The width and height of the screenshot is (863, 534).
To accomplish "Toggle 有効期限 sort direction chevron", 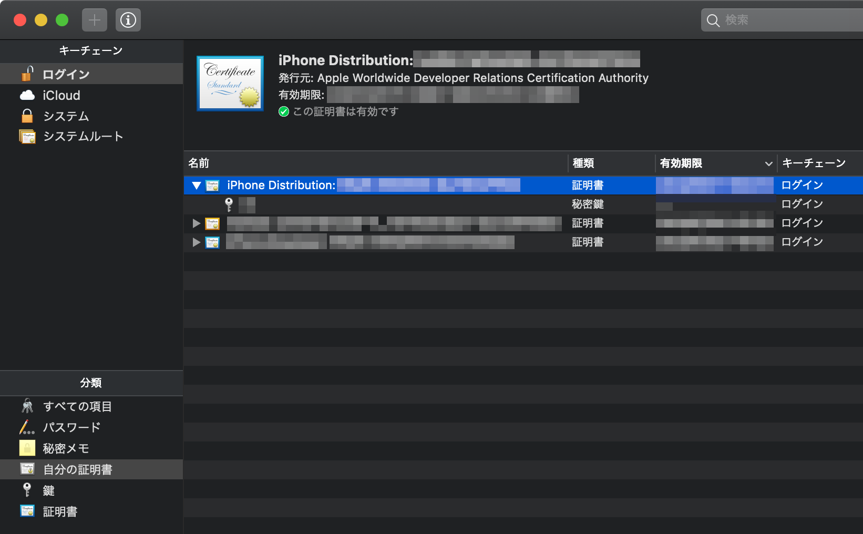I will point(769,164).
